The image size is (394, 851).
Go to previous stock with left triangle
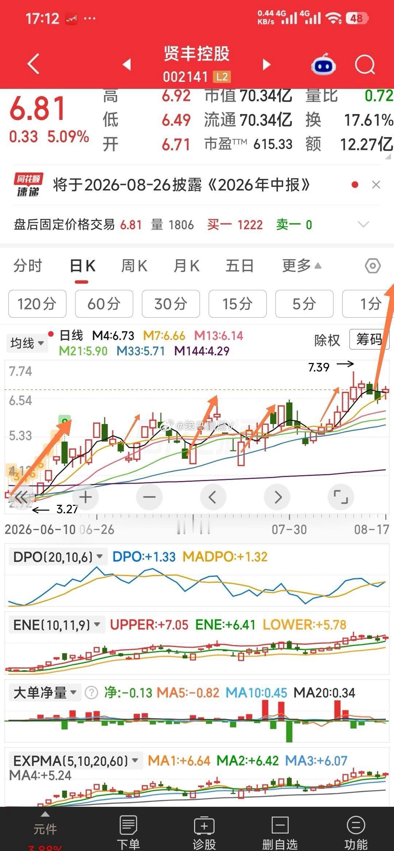127,64
